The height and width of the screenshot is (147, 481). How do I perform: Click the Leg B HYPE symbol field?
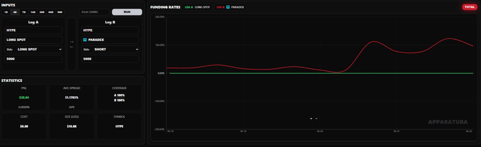[110, 30]
